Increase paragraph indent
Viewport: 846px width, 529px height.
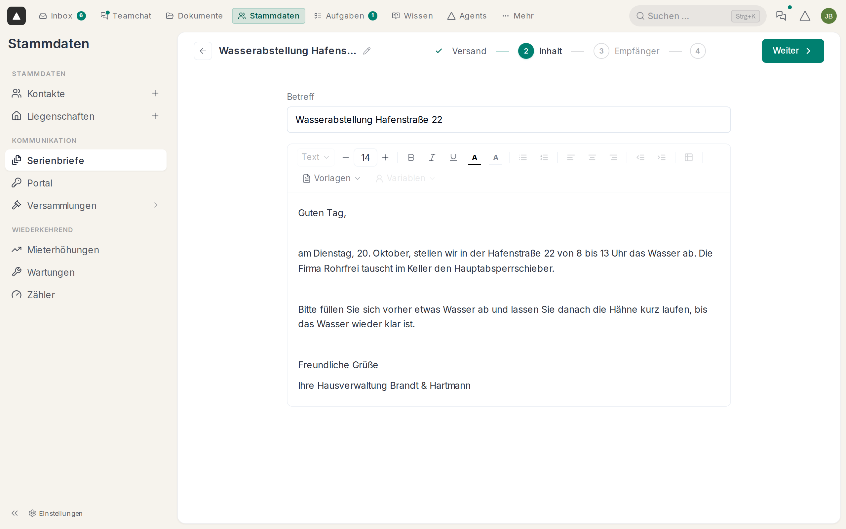tap(661, 157)
